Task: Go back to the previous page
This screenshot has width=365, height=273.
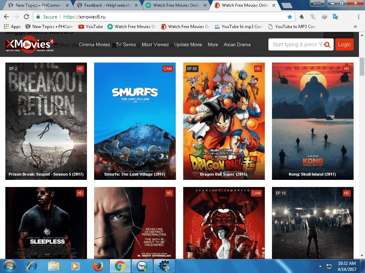Action: (x=6, y=17)
